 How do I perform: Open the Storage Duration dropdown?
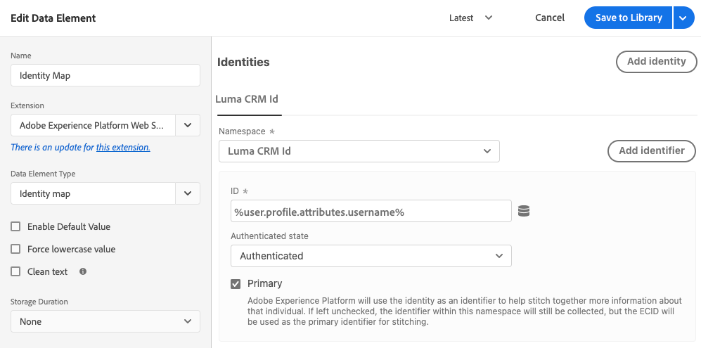click(105, 321)
